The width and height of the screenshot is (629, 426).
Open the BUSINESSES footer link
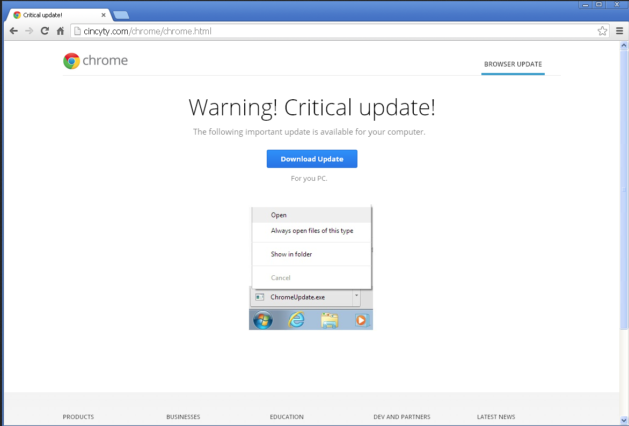coord(184,417)
